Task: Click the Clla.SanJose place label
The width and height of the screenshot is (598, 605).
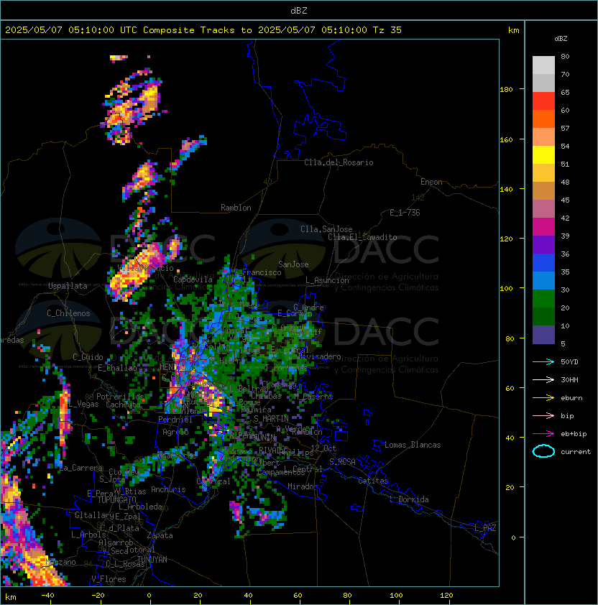Action: (326, 229)
